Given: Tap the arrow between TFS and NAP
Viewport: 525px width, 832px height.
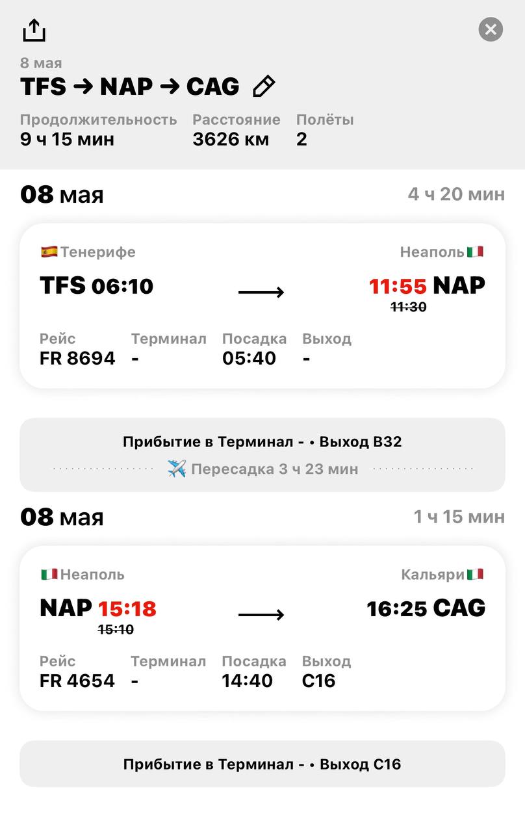Looking at the screenshot, I should point(261,292).
